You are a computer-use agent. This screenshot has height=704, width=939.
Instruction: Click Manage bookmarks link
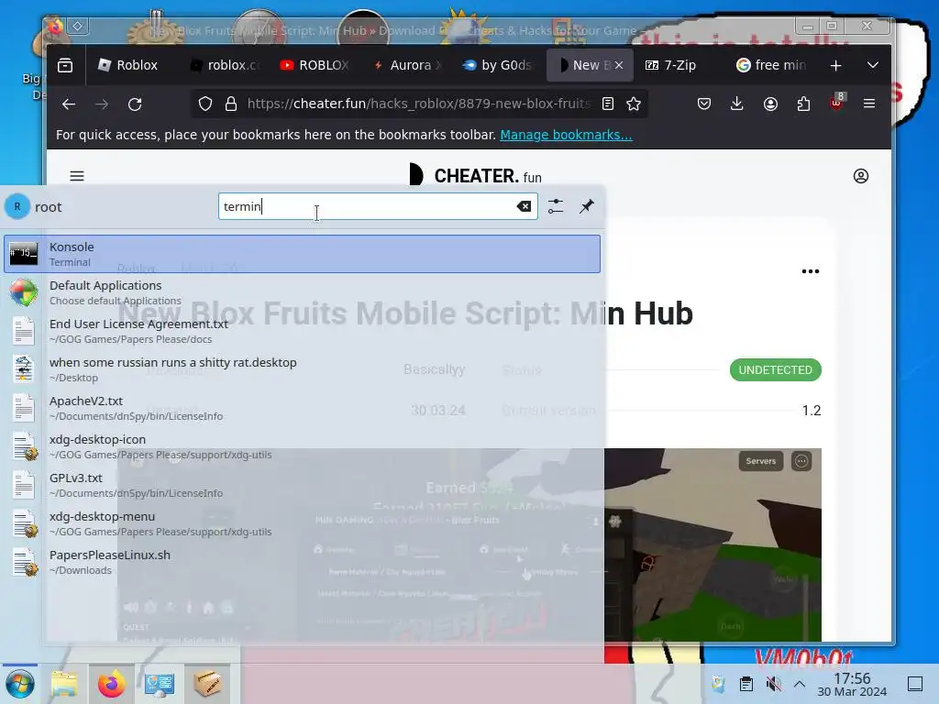click(566, 135)
